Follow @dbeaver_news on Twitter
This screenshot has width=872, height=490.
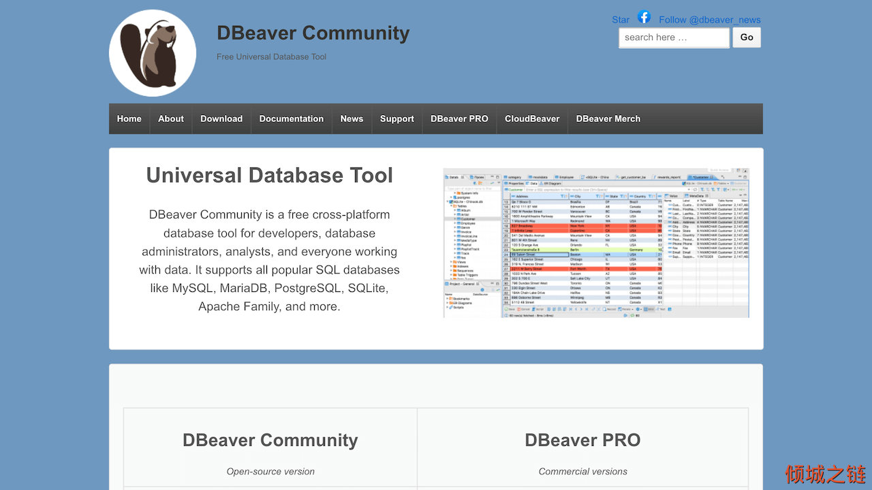[710, 20]
